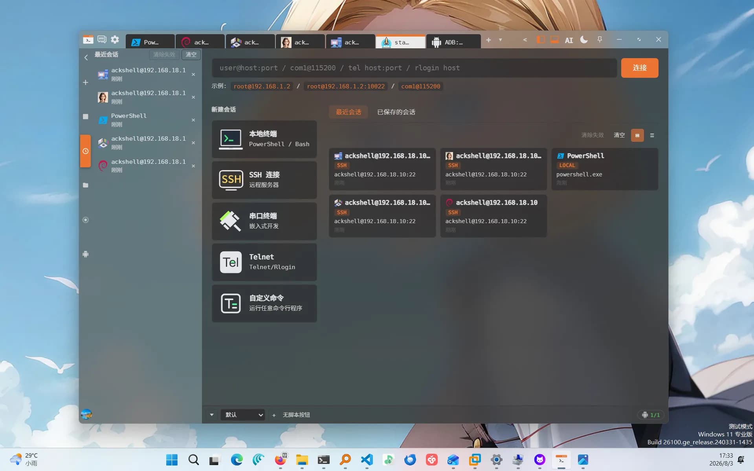The width and height of the screenshot is (754, 471).
Task: Switch to the 已保存的会话 tab
Action: point(396,112)
